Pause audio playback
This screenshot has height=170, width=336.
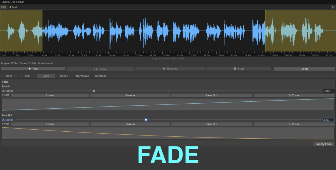[x=100, y=69]
